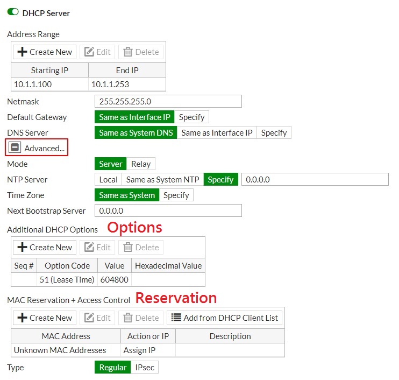
Task: Select Local for NTP Server
Action: tap(108, 179)
